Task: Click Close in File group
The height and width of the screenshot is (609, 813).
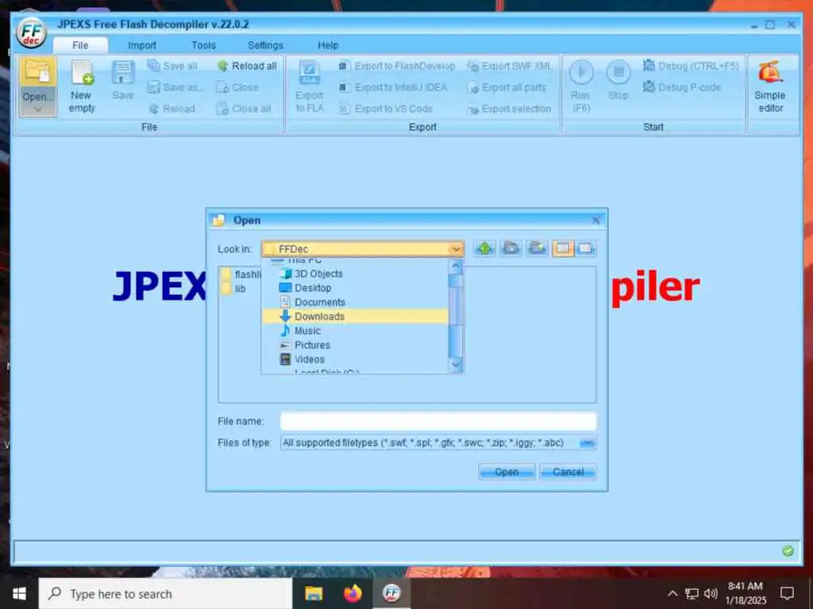Action: click(x=237, y=87)
